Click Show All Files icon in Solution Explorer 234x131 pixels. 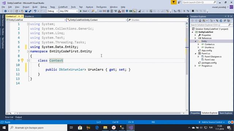click(x=229, y=21)
